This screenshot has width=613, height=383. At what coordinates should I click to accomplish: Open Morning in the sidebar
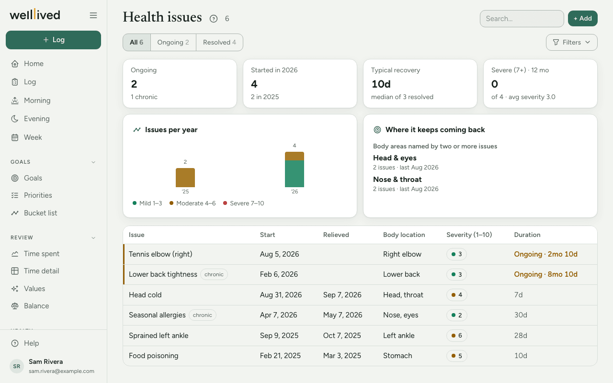53,101
